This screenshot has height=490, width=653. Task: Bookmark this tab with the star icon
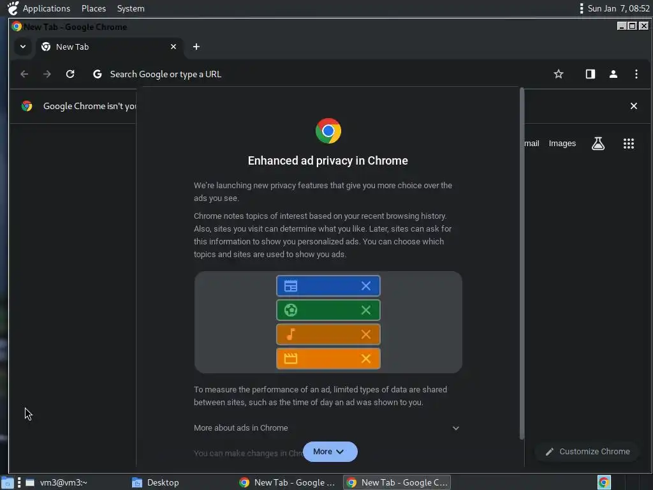pyautogui.click(x=559, y=74)
